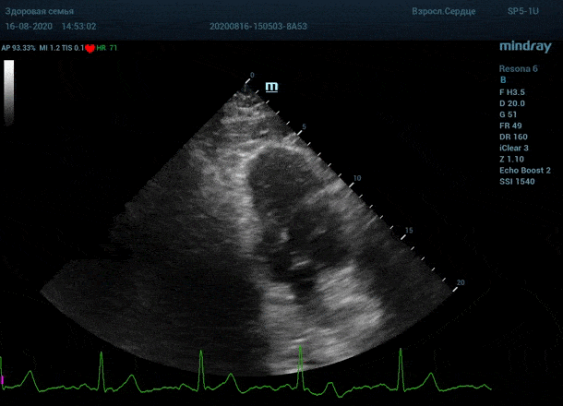This screenshot has height=406, width=563.
Task: Click the red heart rate icon
Action: pyautogui.click(x=90, y=48)
